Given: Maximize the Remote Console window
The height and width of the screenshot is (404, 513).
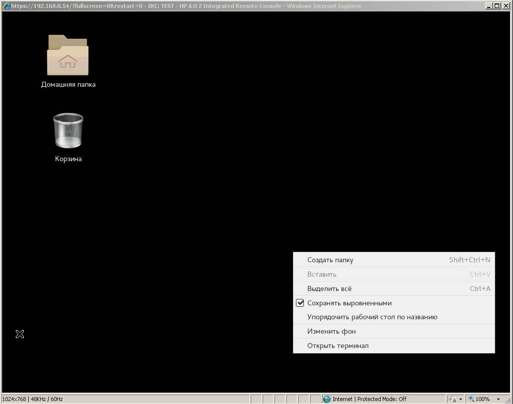Looking at the screenshot, I should (497, 6).
